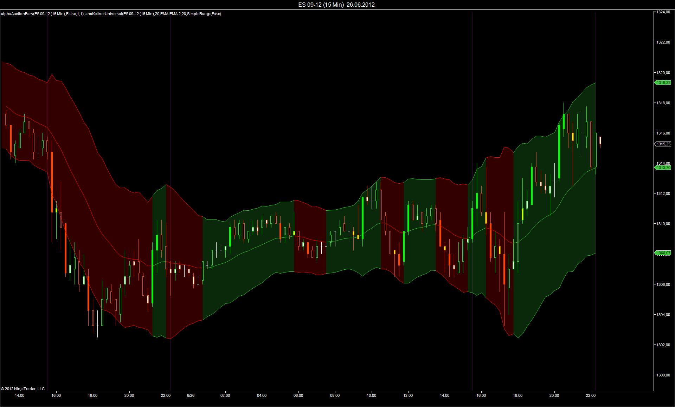The width and height of the screenshot is (675, 407).
Task: Click the 08:00 time axis label
Action: pyautogui.click(x=335, y=395)
